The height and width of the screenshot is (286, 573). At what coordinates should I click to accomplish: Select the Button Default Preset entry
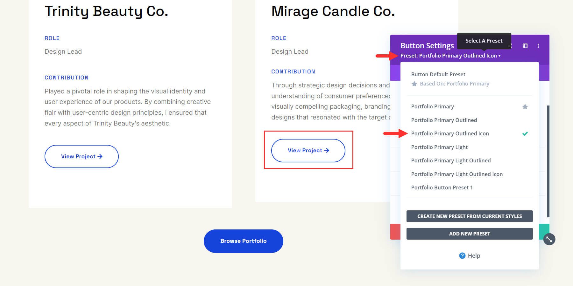click(x=438, y=74)
